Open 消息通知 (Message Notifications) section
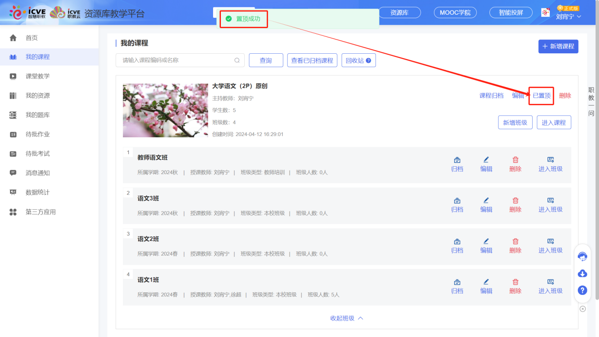599x337 pixels. pyautogui.click(x=30, y=173)
